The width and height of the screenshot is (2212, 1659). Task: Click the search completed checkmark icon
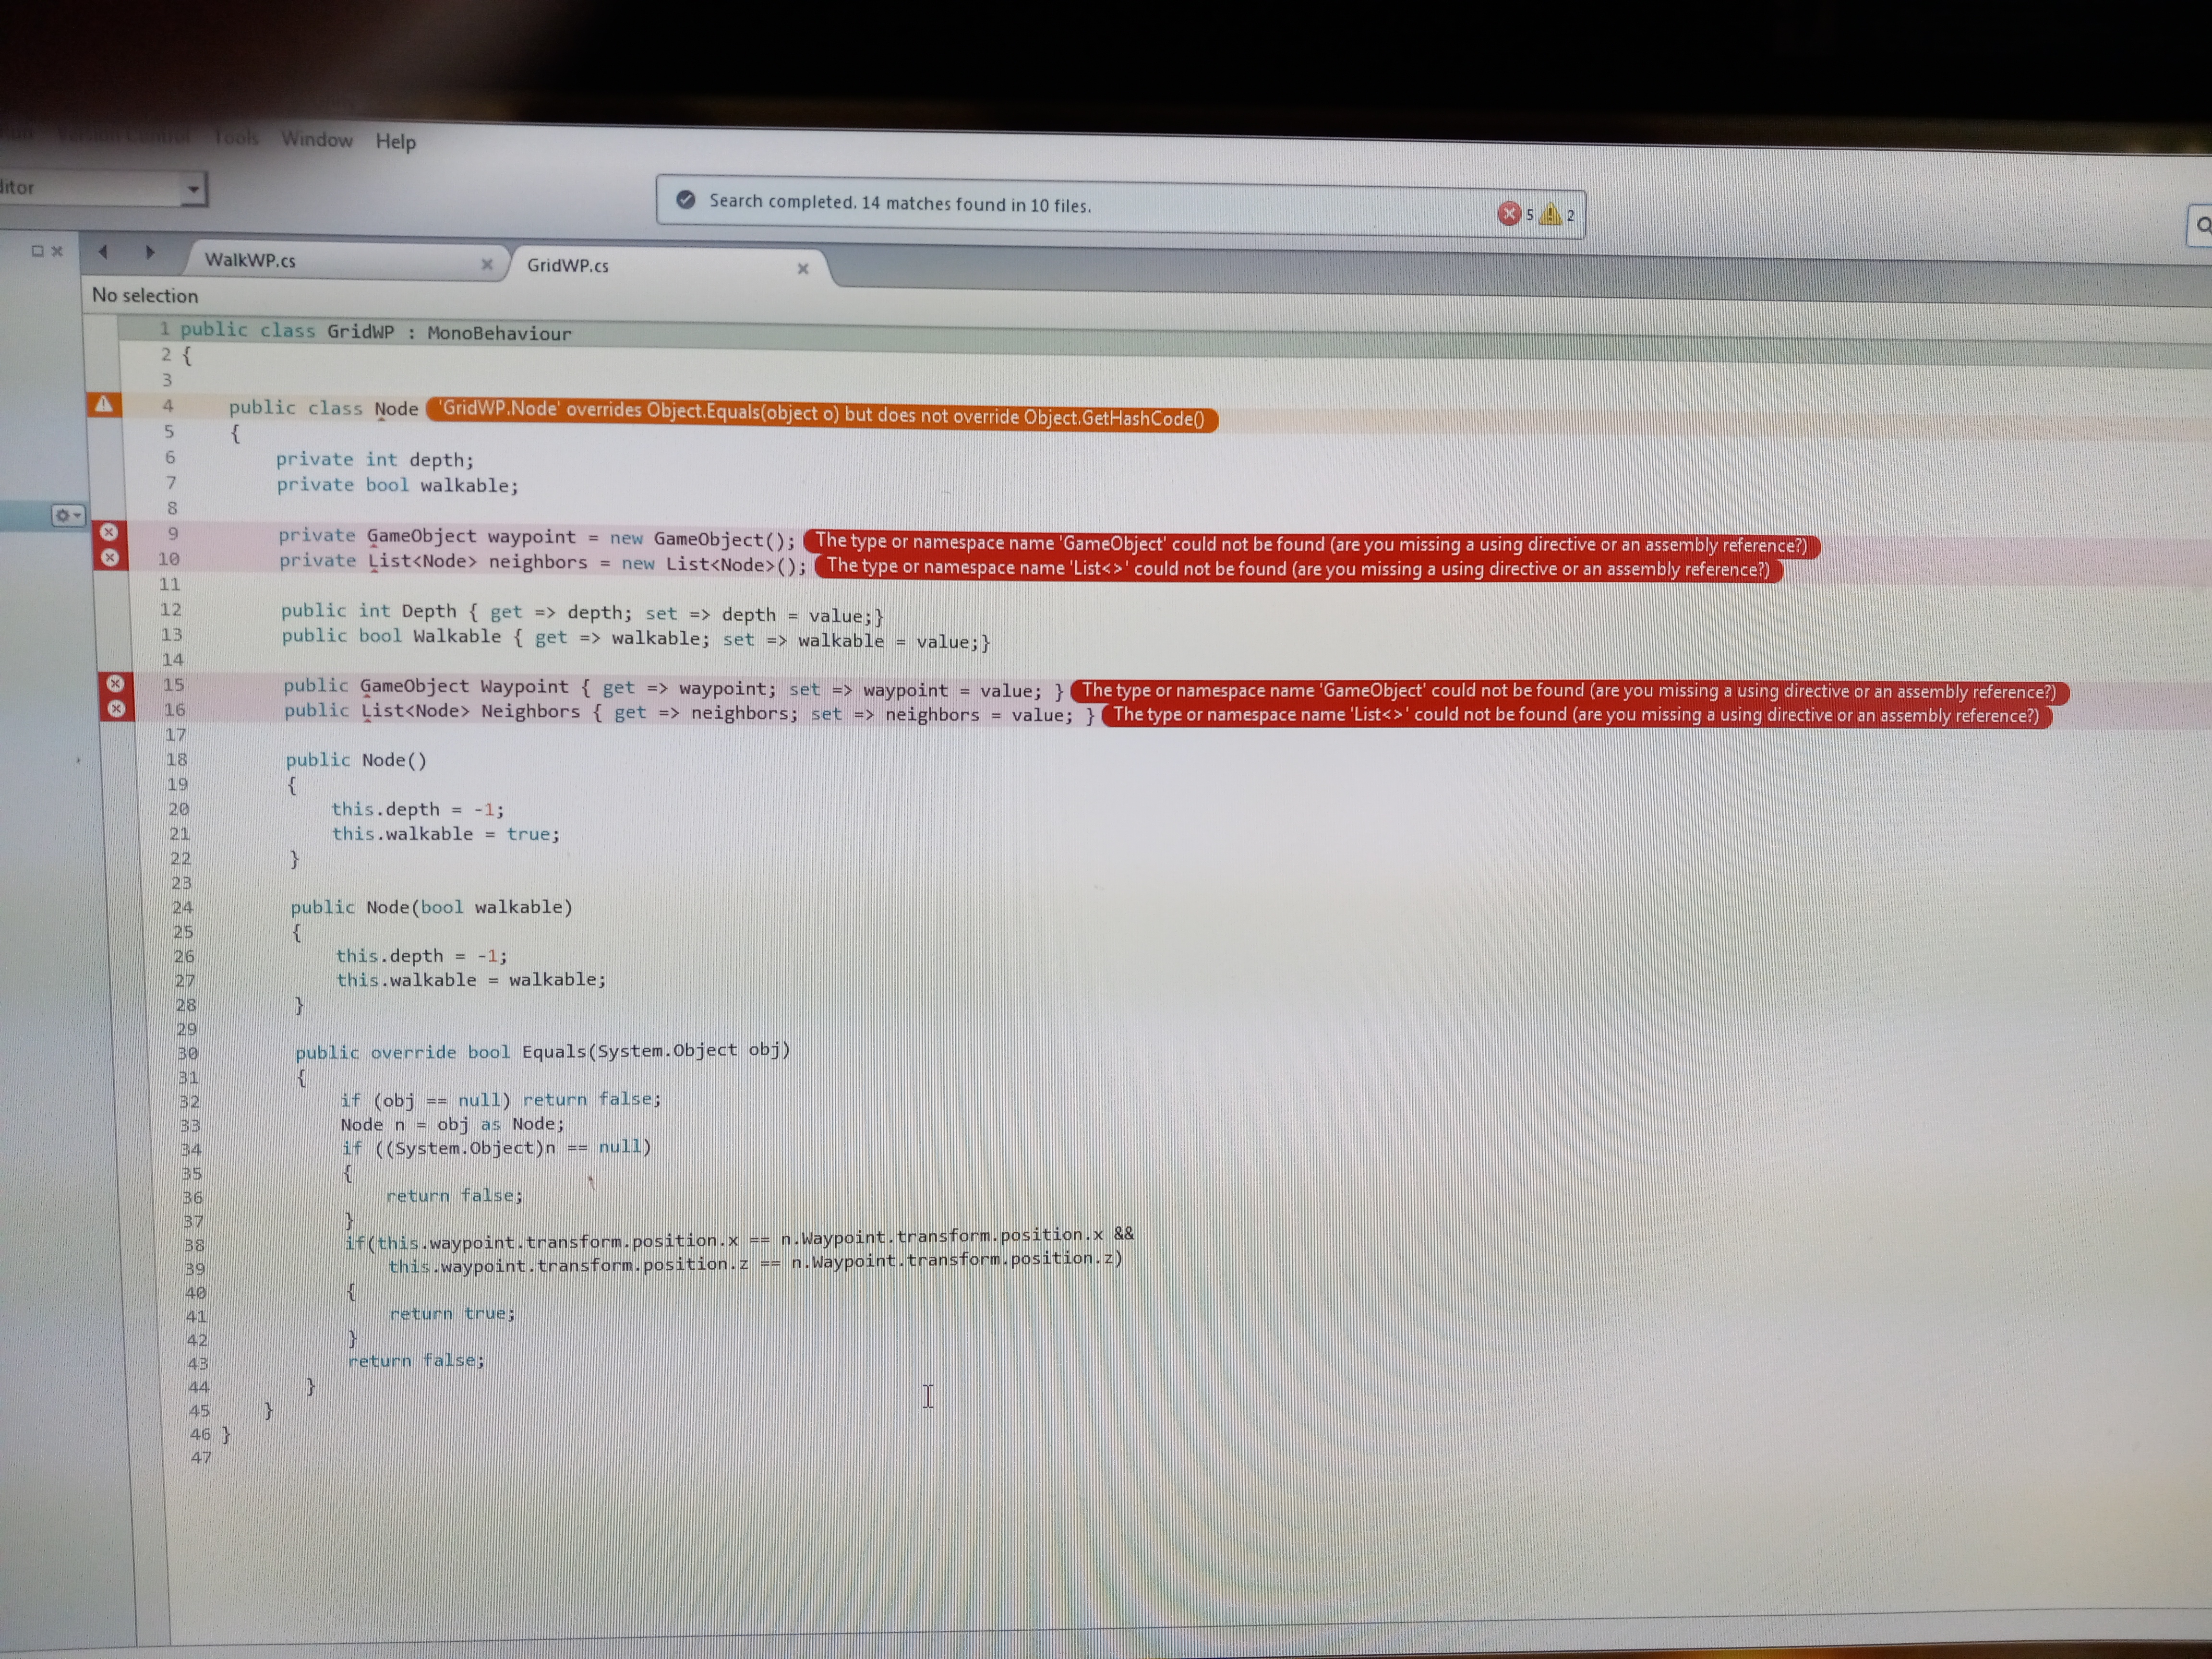(x=686, y=199)
